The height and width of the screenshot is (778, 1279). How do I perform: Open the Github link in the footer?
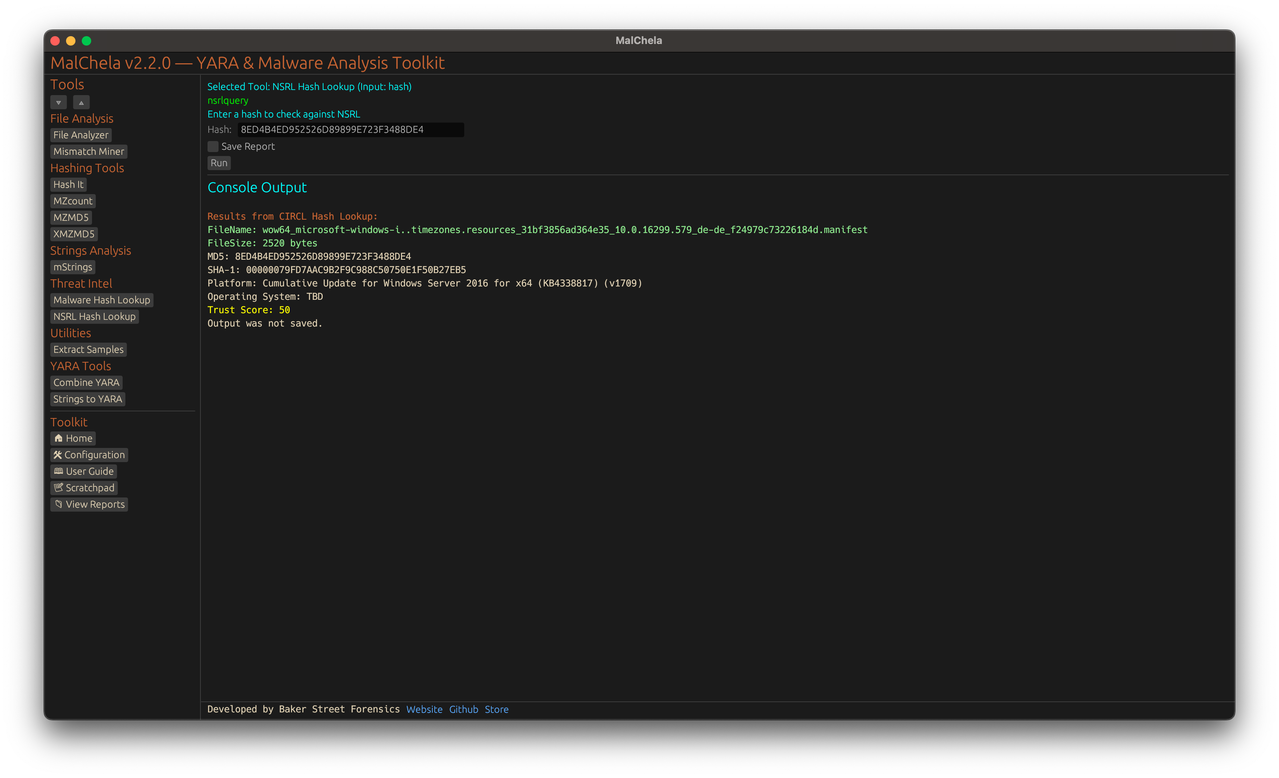[x=463, y=710]
